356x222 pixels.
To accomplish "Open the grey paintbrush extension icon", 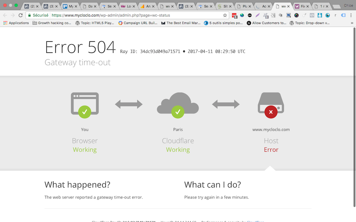I will 304,15.
